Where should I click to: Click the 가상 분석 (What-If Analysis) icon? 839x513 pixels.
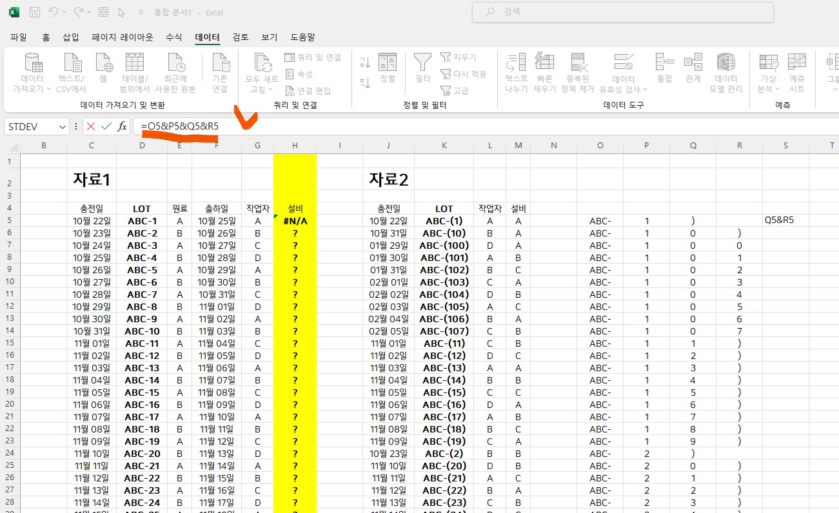768,63
